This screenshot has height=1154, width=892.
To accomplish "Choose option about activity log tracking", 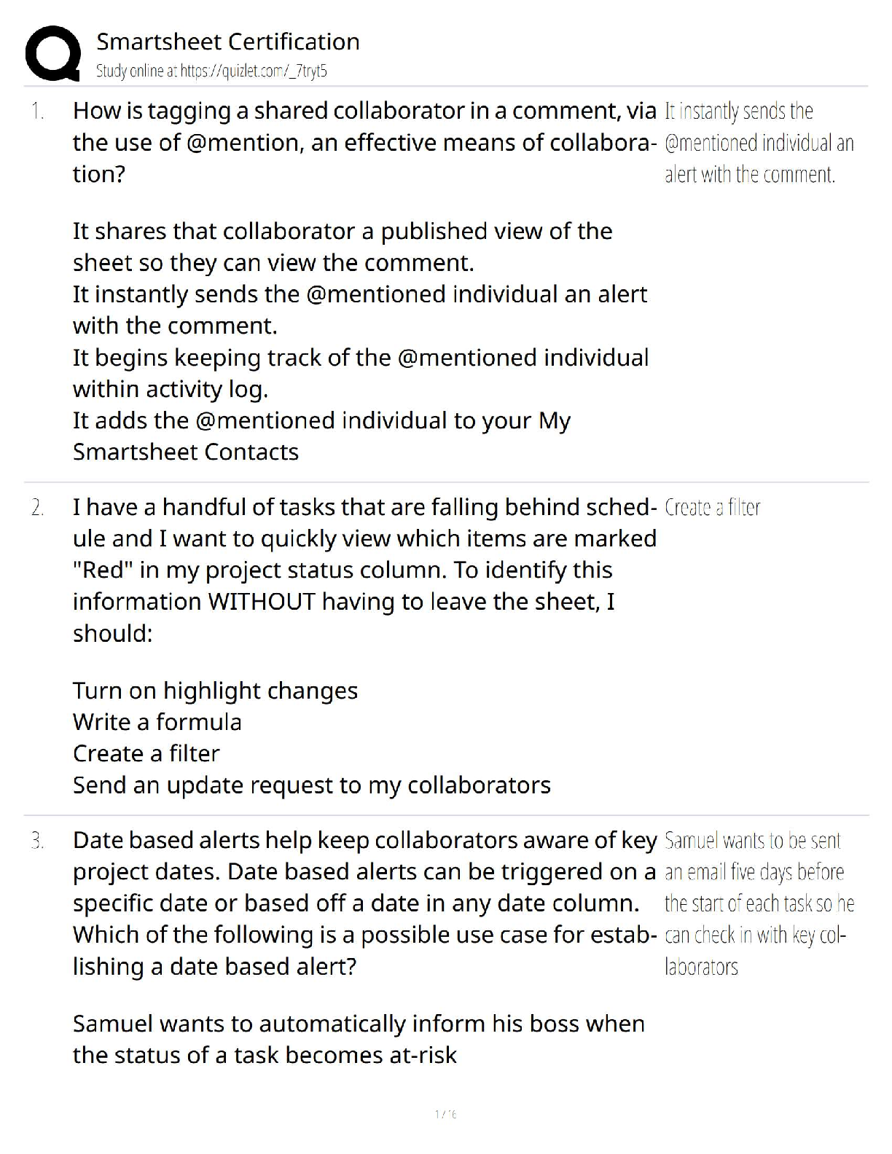I will pyautogui.click(x=360, y=373).
